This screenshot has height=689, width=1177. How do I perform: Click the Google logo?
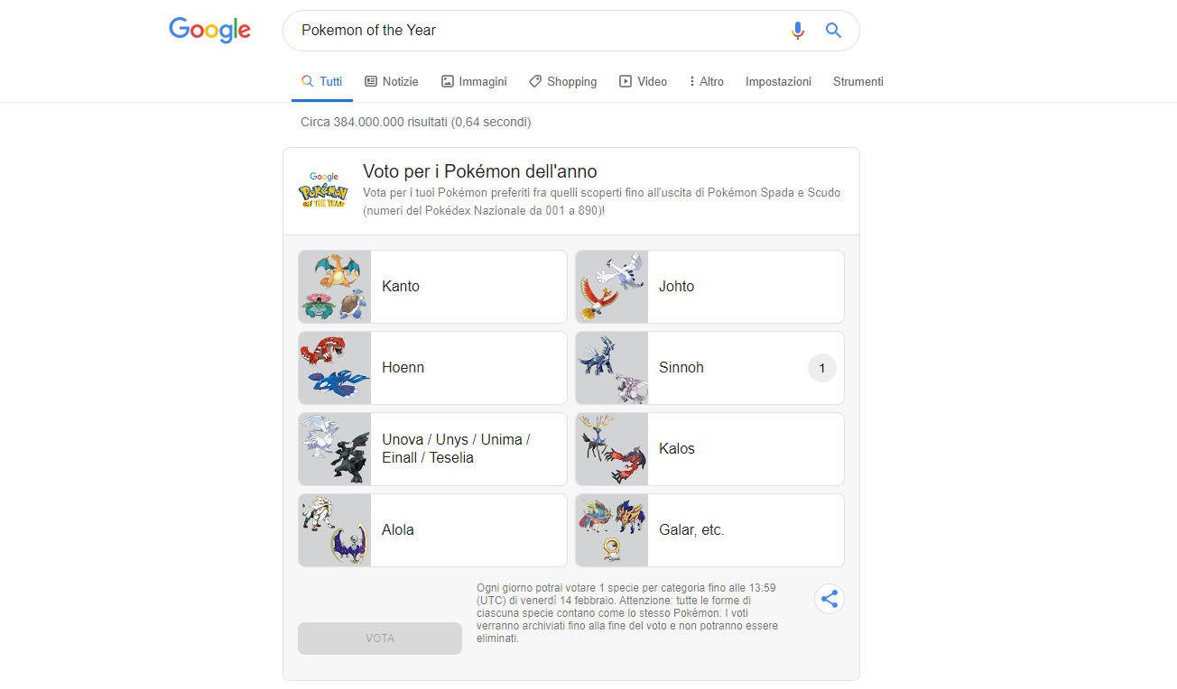(x=209, y=30)
